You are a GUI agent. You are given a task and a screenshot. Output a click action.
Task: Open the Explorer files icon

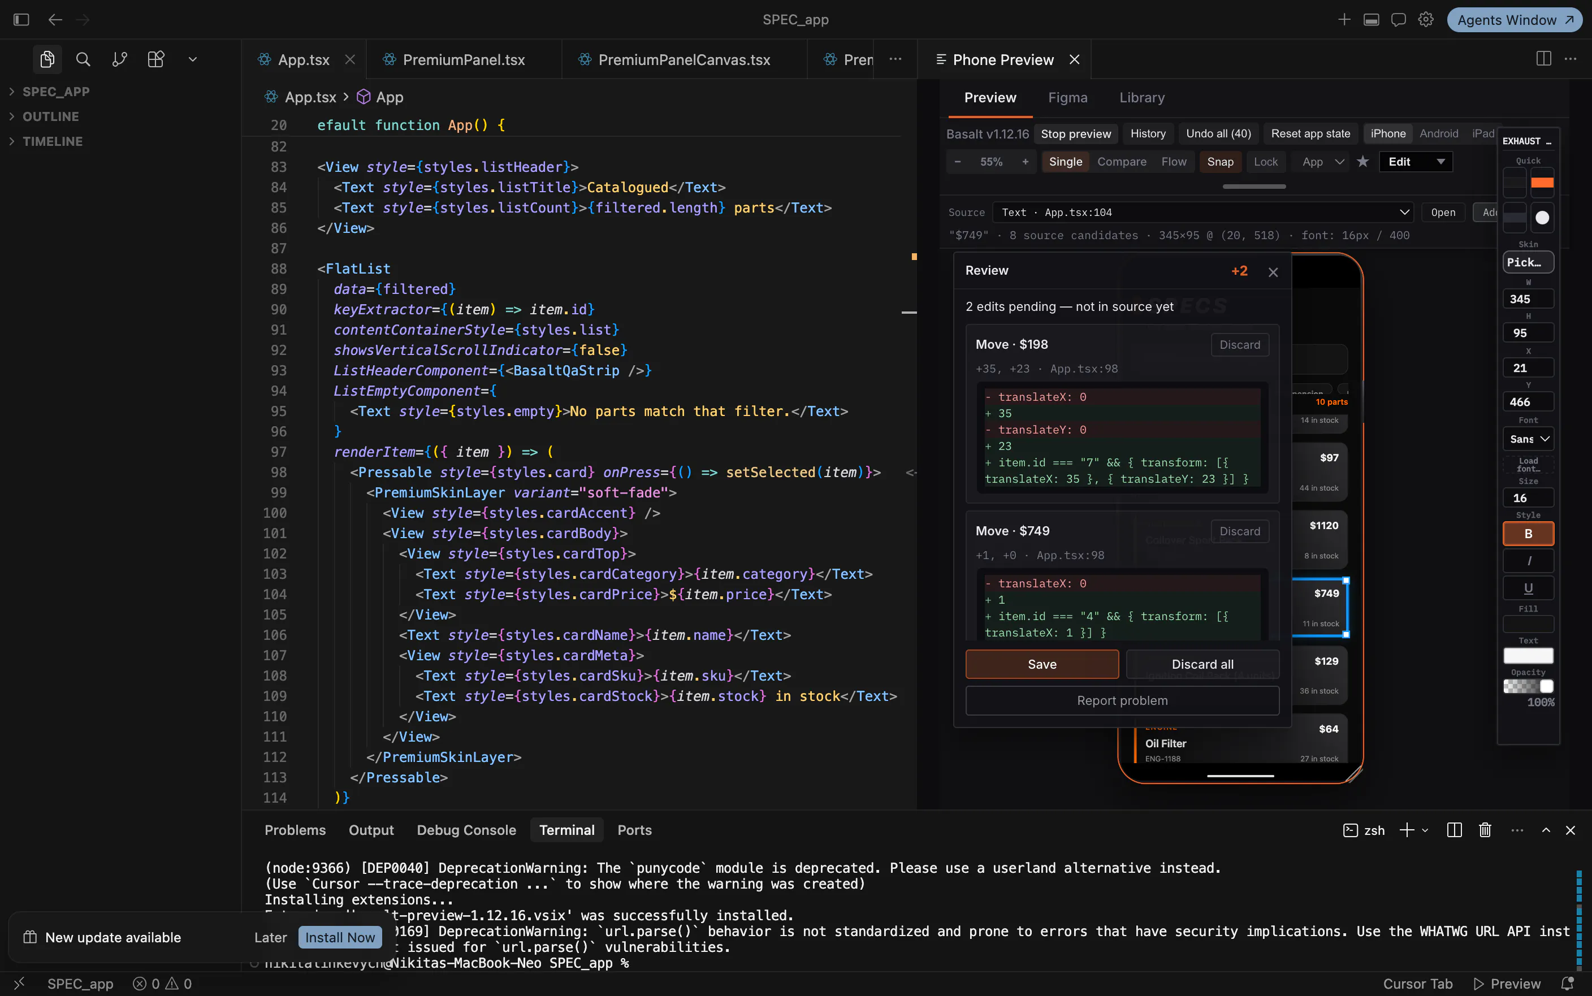coord(47,59)
